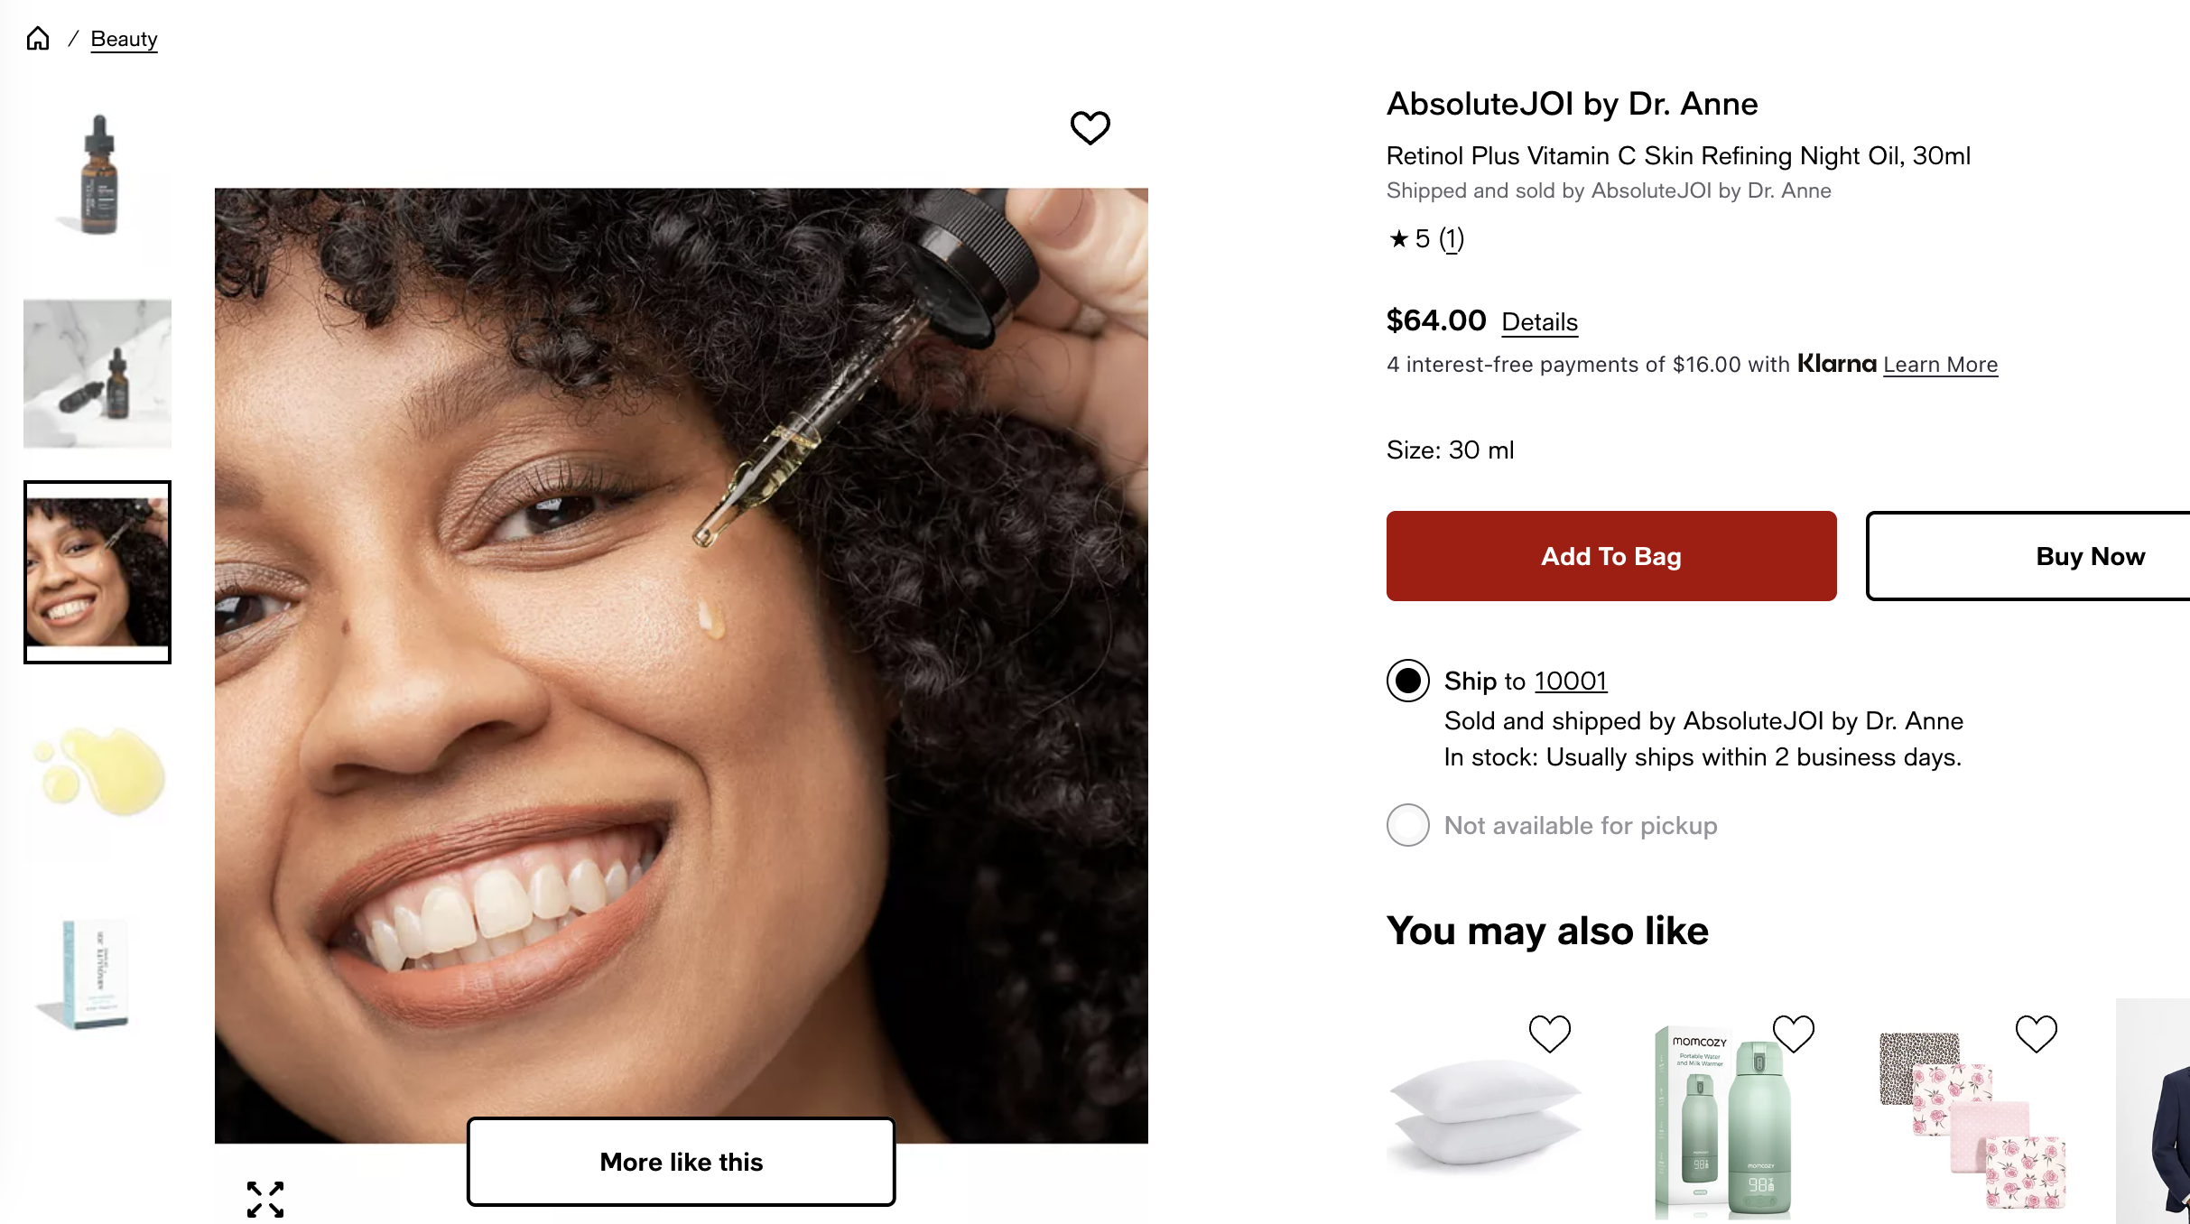The height and width of the screenshot is (1224, 2190).
Task: Favorite the Momcozy water warmer item
Action: click(x=1793, y=1034)
